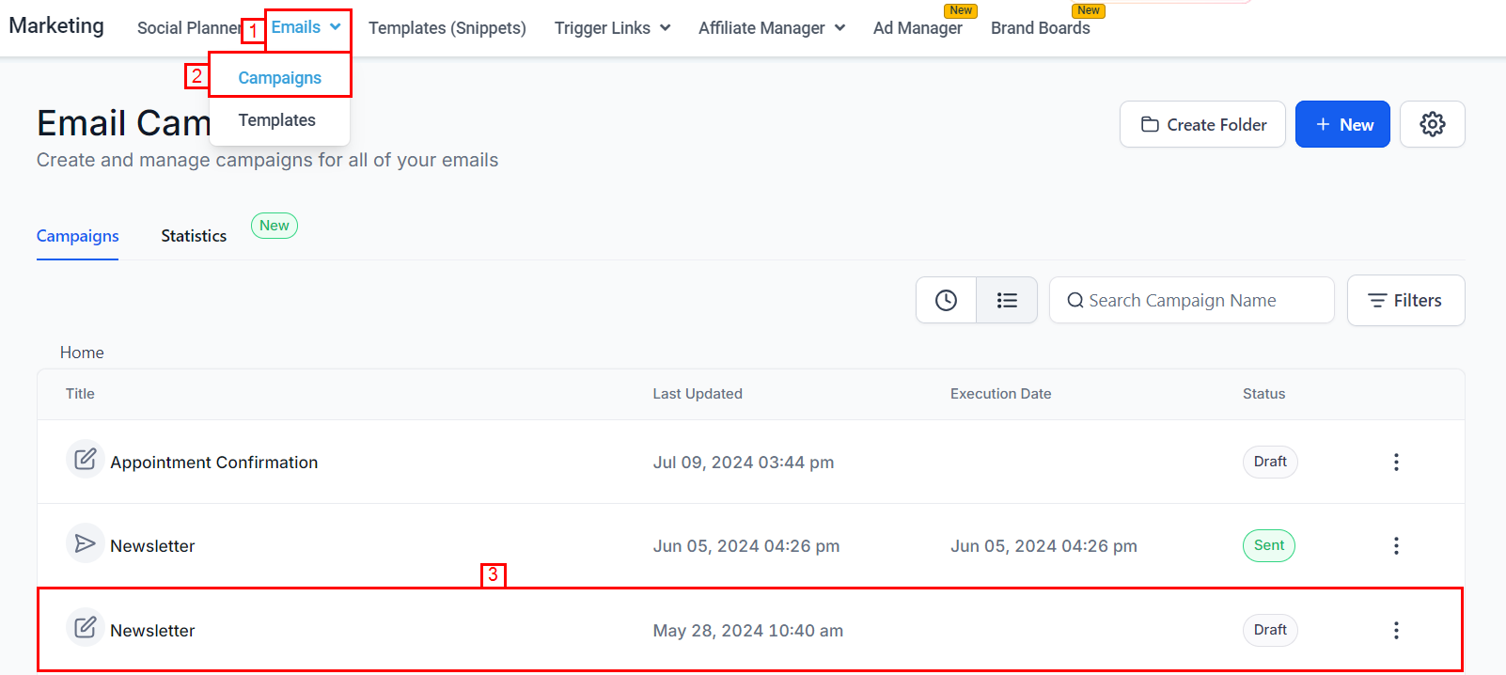1506x675 pixels.
Task: Click edit icon for Appointment Confirmation
Action: point(85,460)
